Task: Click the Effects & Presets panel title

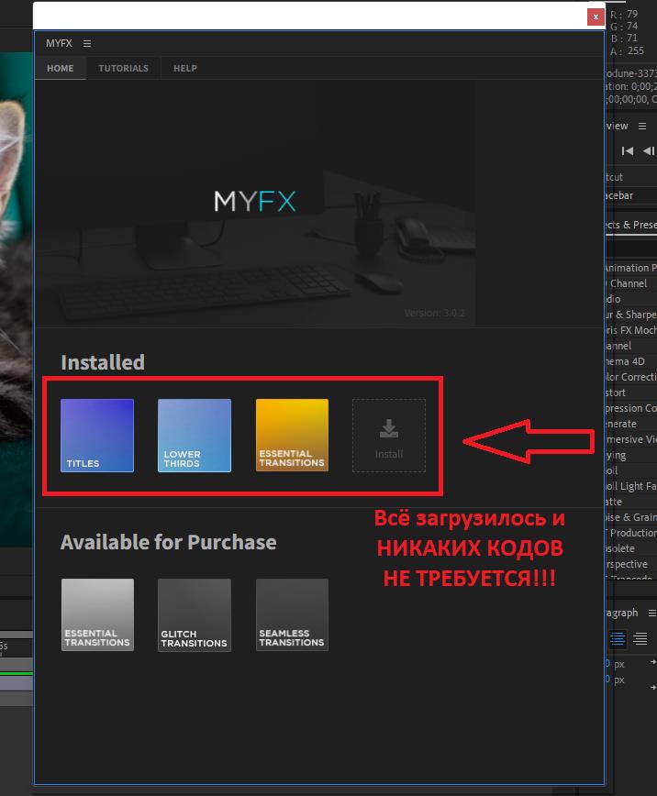Action: click(631, 225)
